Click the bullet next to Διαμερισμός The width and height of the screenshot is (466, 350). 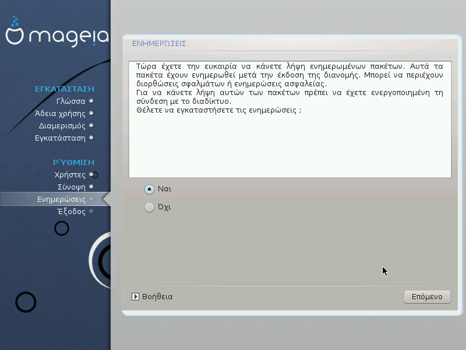click(x=91, y=125)
